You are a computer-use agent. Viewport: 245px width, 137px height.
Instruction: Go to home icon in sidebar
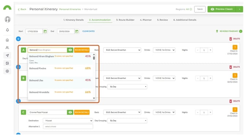pyautogui.click(x=7, y=40)
